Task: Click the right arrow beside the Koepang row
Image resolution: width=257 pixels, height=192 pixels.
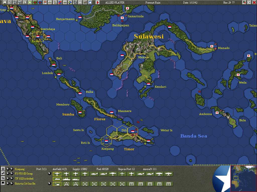Action: click(x=12, y=169)
